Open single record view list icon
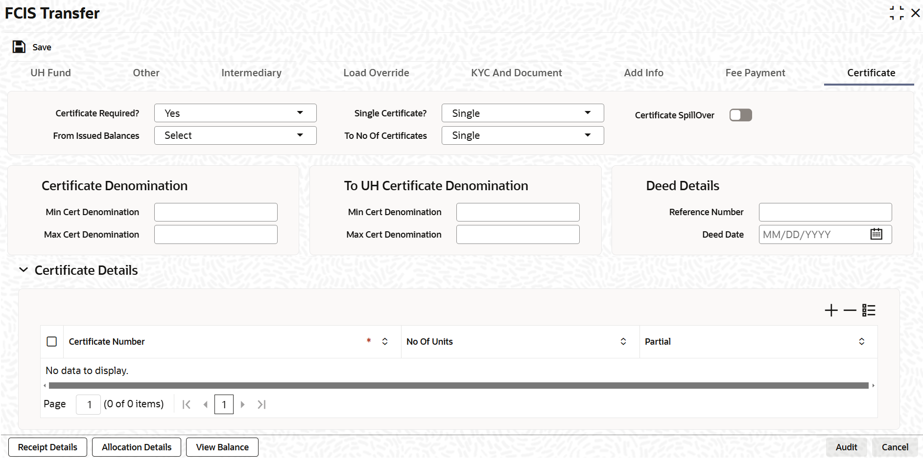The height and width of the screenshot is (464, 923). pos(869,310)
